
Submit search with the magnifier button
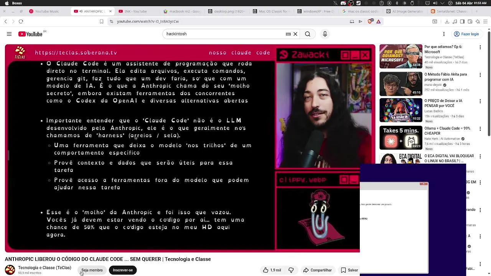click(308, 34)
